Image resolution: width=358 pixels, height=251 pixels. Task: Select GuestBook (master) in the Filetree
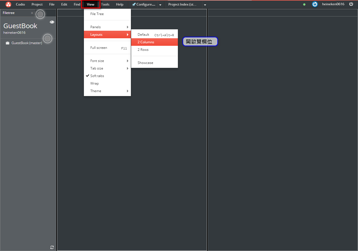click(x=27, y=43)
